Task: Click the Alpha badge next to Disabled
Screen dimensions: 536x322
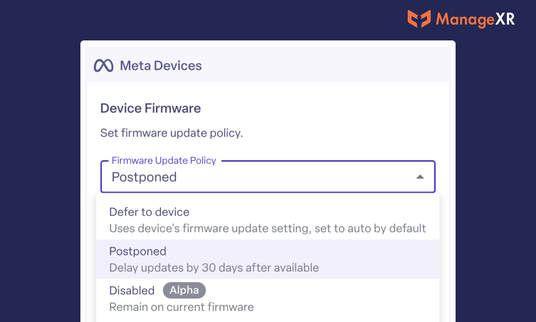Action: tap(184, 290)
